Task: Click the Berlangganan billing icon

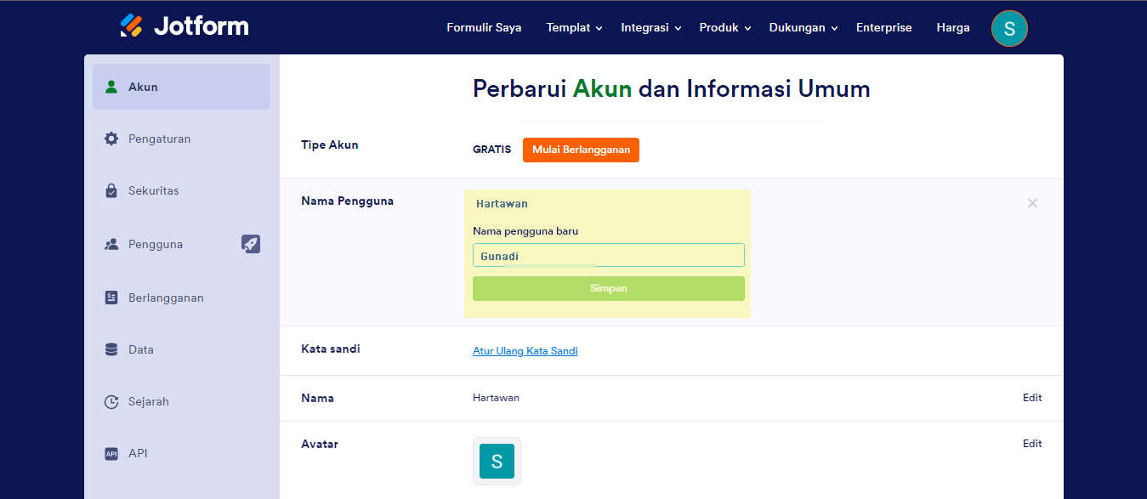Action: 111,298
